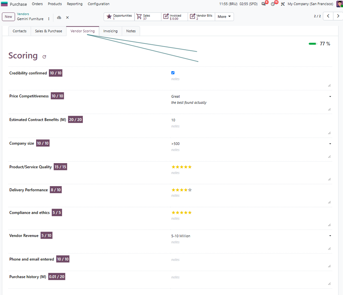Click third star in Compliance and ethics
The height and width of the screenshot is (295, 343).
click(182, 213)
